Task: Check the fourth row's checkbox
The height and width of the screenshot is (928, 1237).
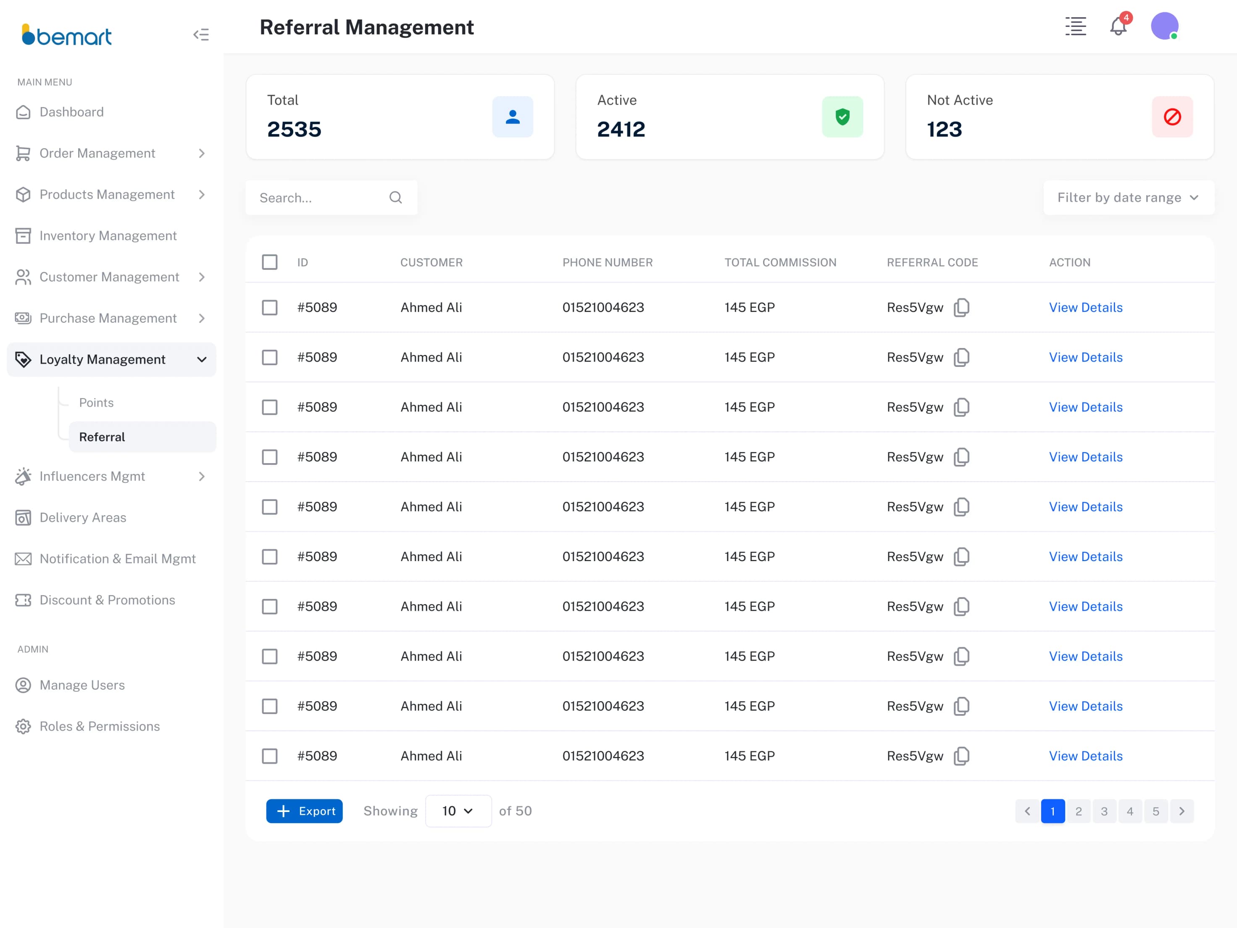Action: click(x=270, y=457)
